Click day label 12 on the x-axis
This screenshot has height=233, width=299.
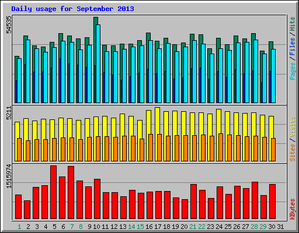point(114,227)
